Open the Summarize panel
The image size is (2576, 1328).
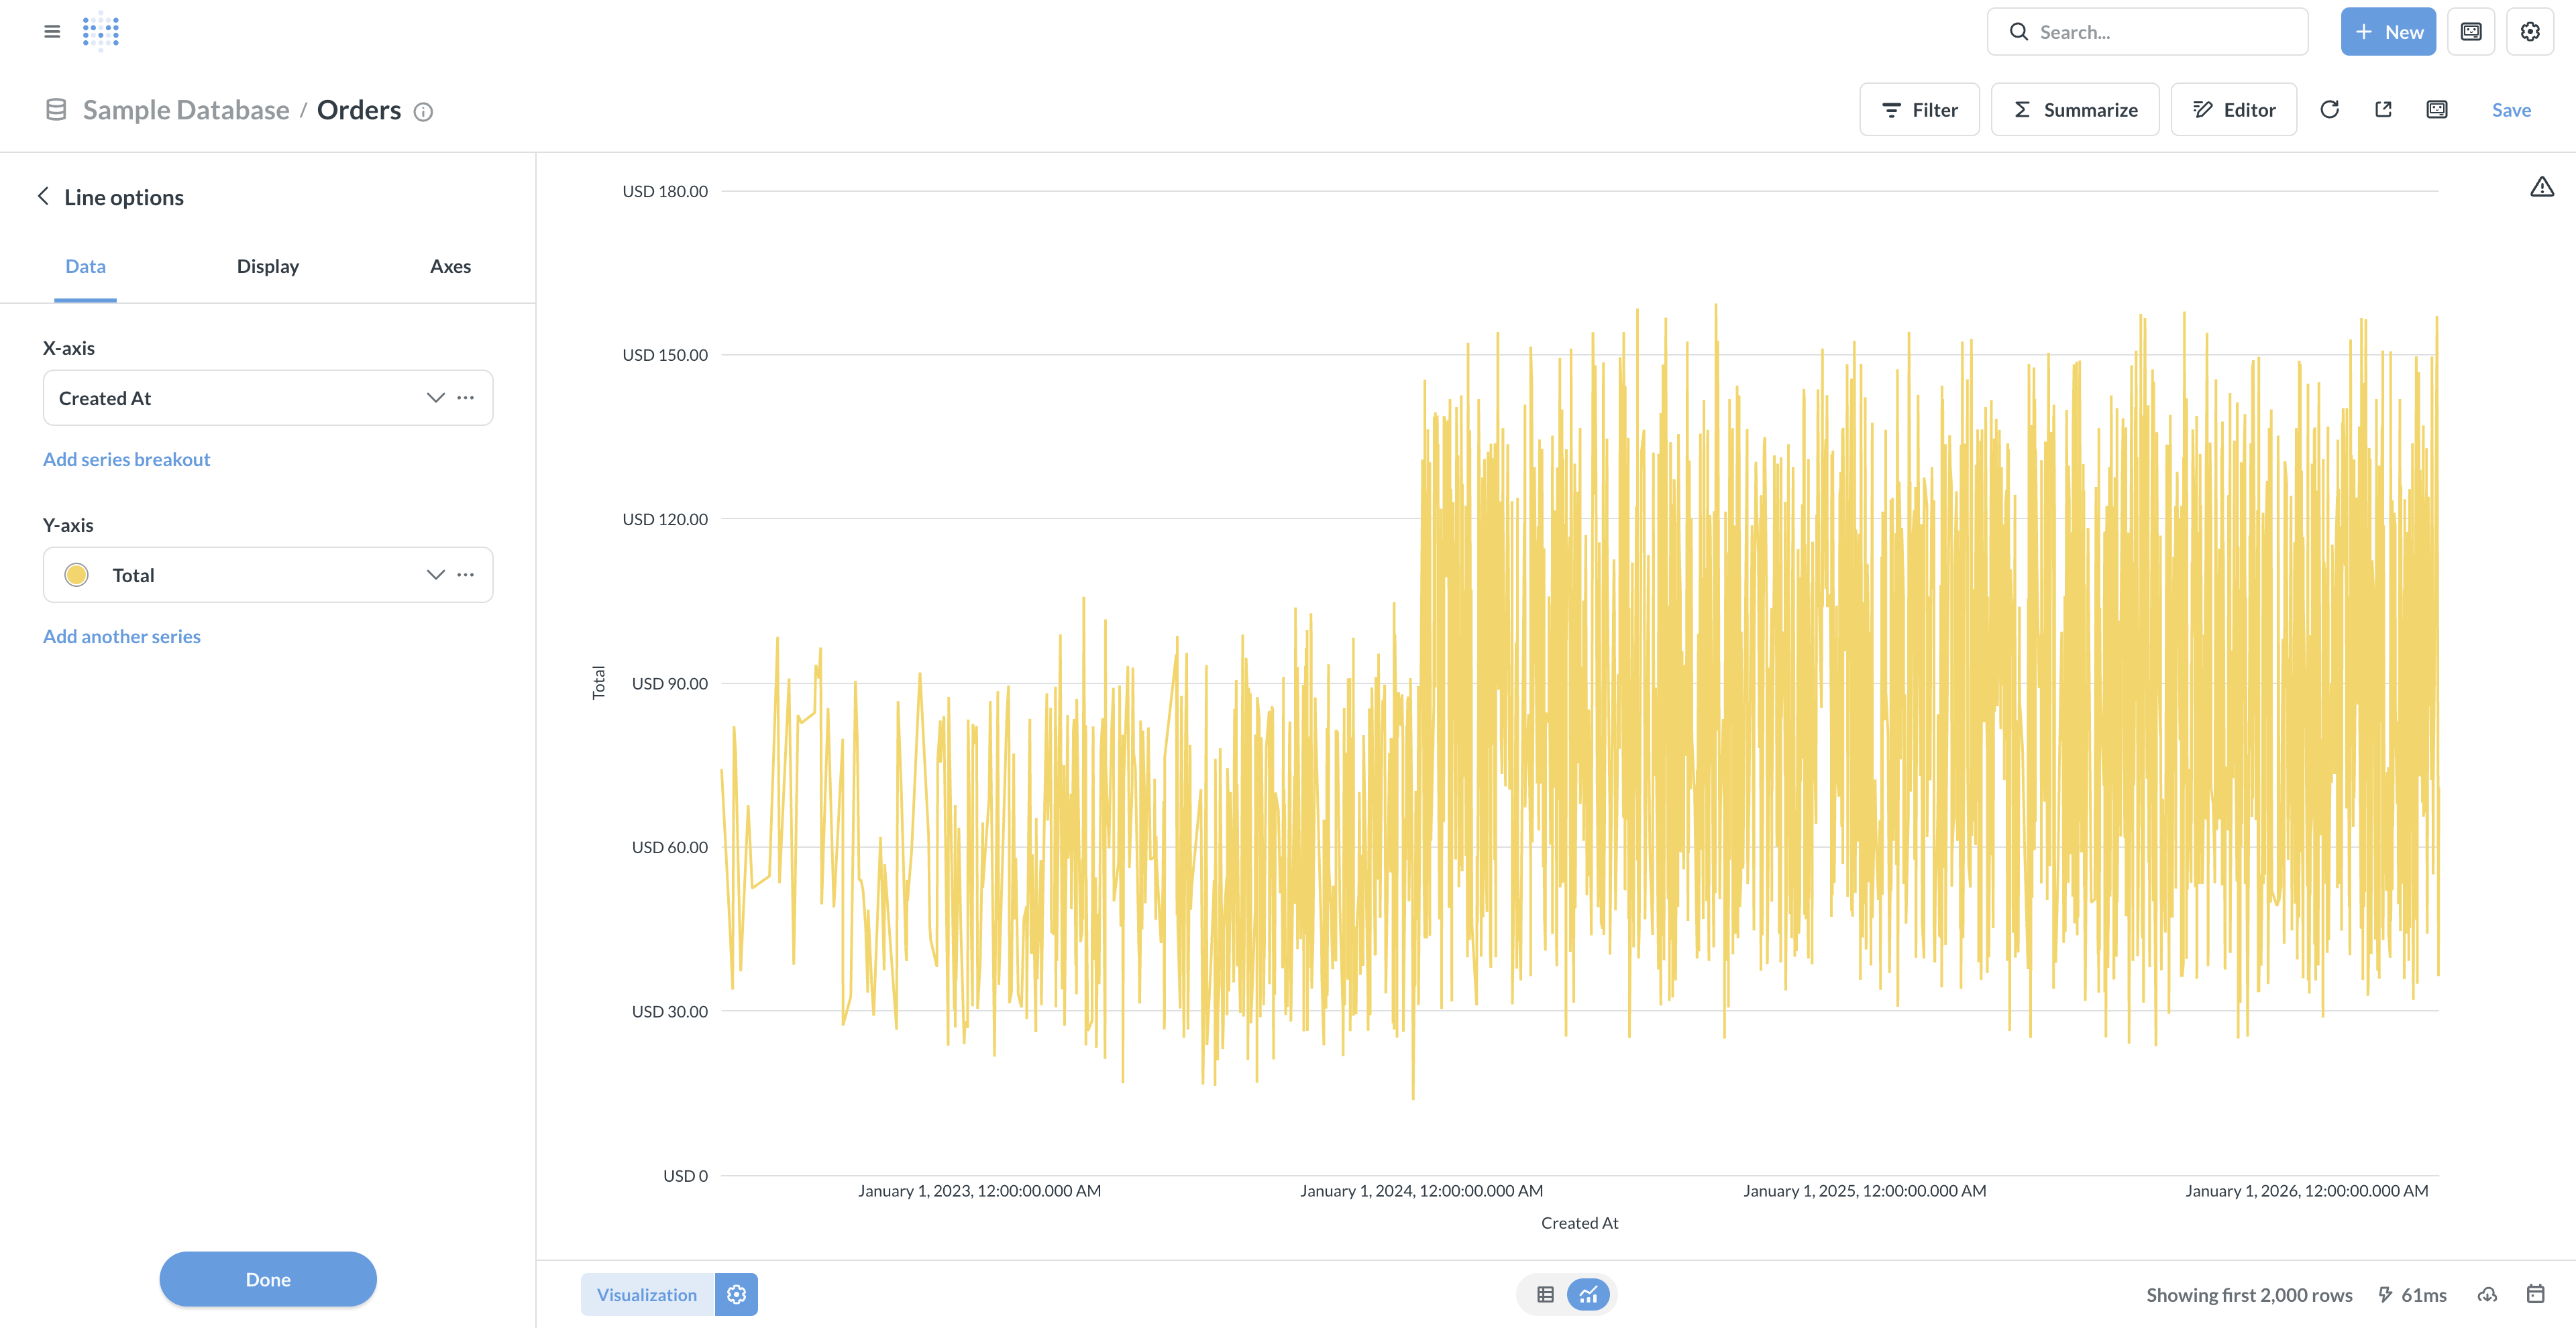pyautogui.click(x=2074, y=109)
